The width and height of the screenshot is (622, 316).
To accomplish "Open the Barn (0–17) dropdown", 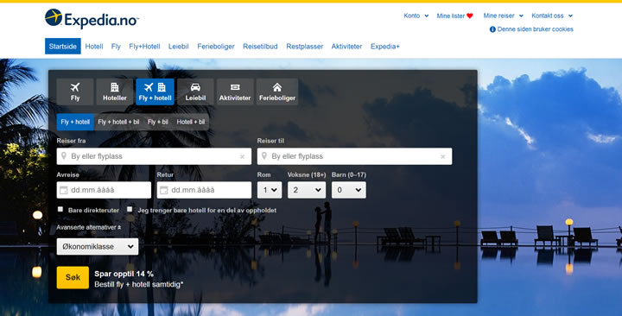I will pos(349,190).
